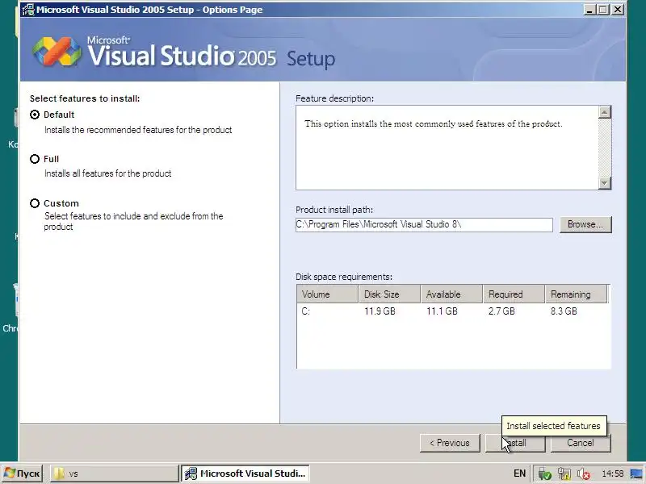
Task: Click the Volume column header
Action: point(328,294)
